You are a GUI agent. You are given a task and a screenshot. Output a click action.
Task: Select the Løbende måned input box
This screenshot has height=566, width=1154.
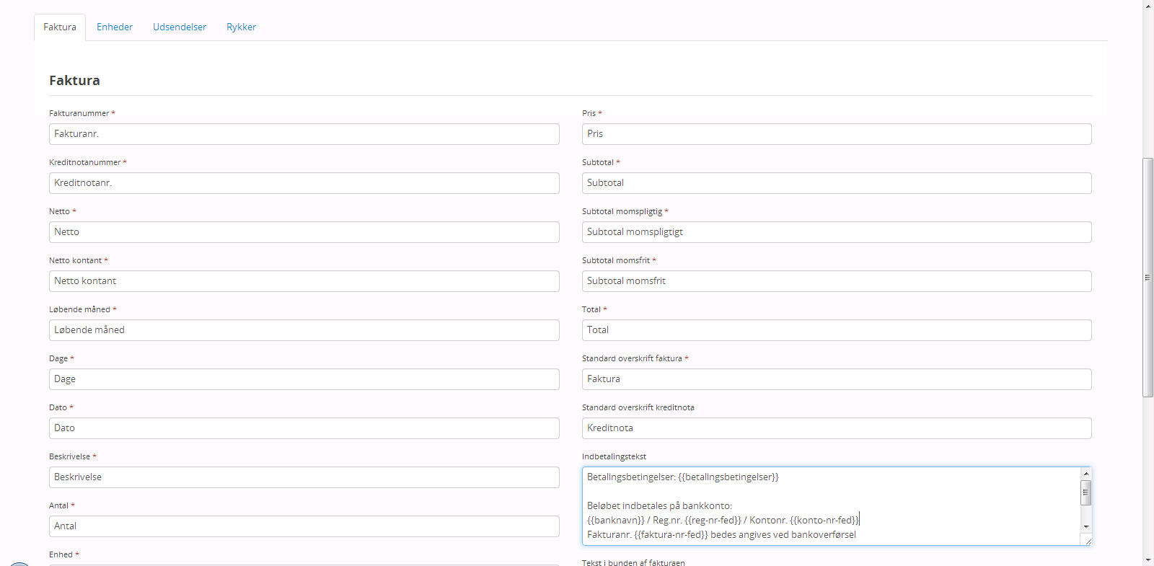tap(304, 330)
